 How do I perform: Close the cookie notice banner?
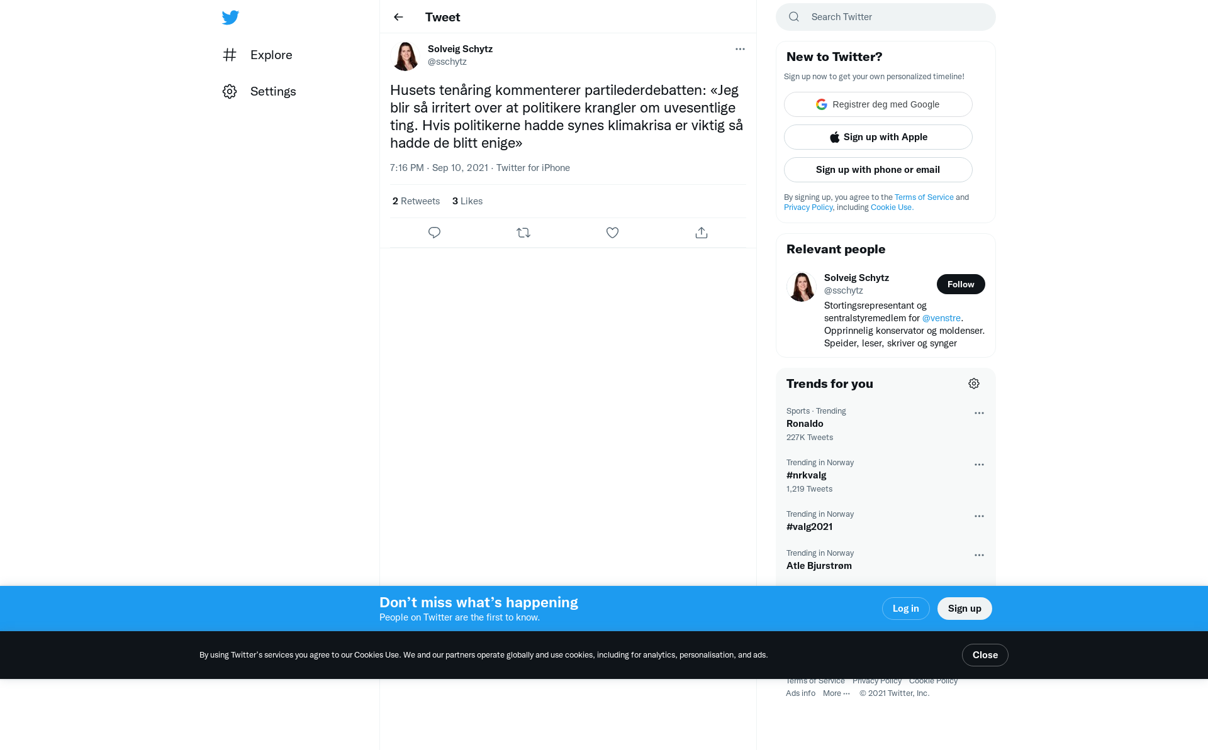(x=985, y=655)
